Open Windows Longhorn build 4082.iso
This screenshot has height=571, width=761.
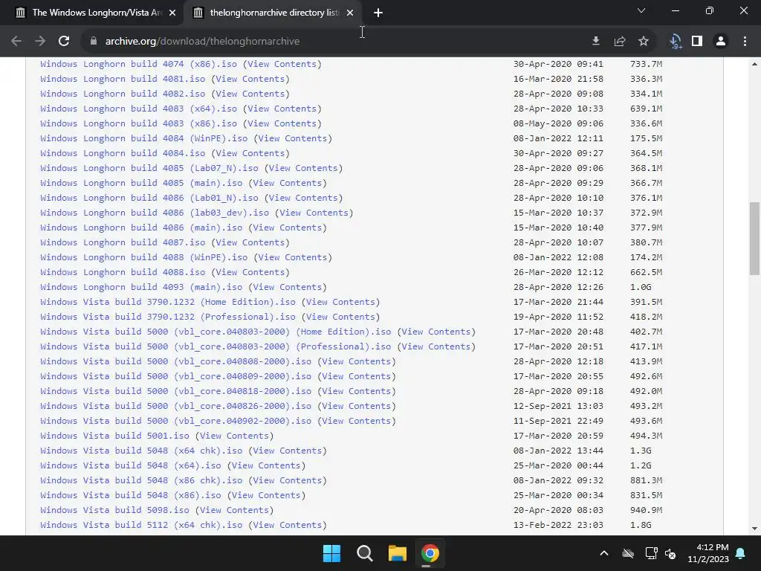pyautogui.click(x=123, y=94)
